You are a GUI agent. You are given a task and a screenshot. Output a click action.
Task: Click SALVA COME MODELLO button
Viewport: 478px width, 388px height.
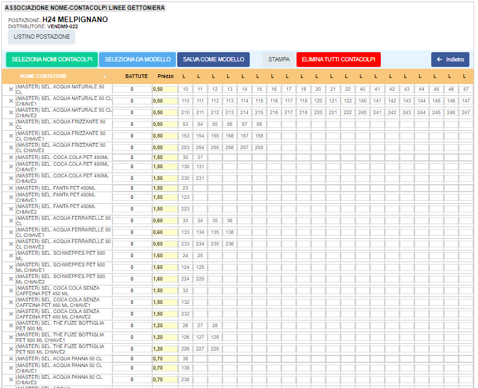(213, 60)
